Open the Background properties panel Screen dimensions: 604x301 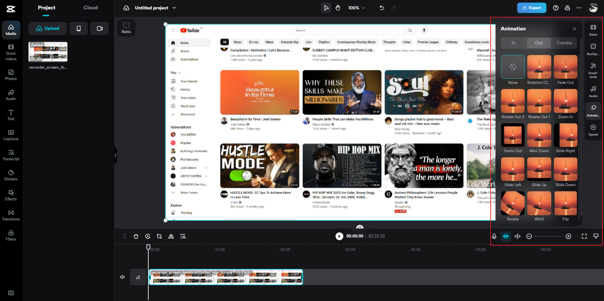tap(593, 50)
